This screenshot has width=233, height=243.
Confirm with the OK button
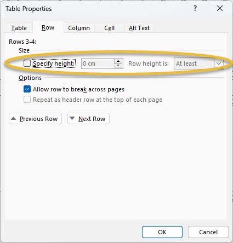162,232
